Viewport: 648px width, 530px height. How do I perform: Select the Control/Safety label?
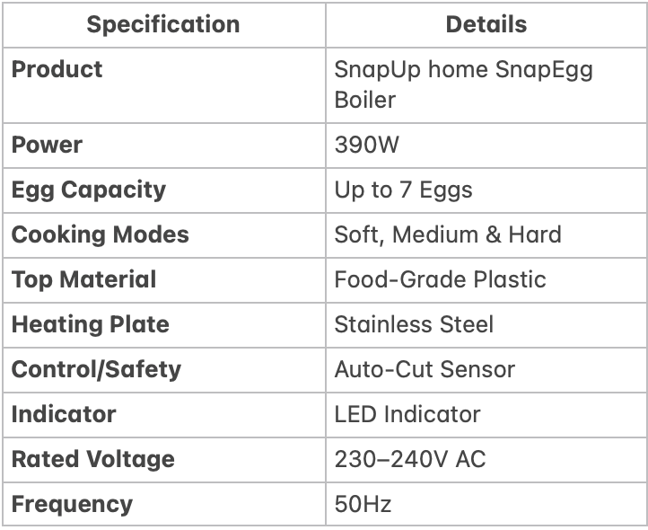[96, 370]
